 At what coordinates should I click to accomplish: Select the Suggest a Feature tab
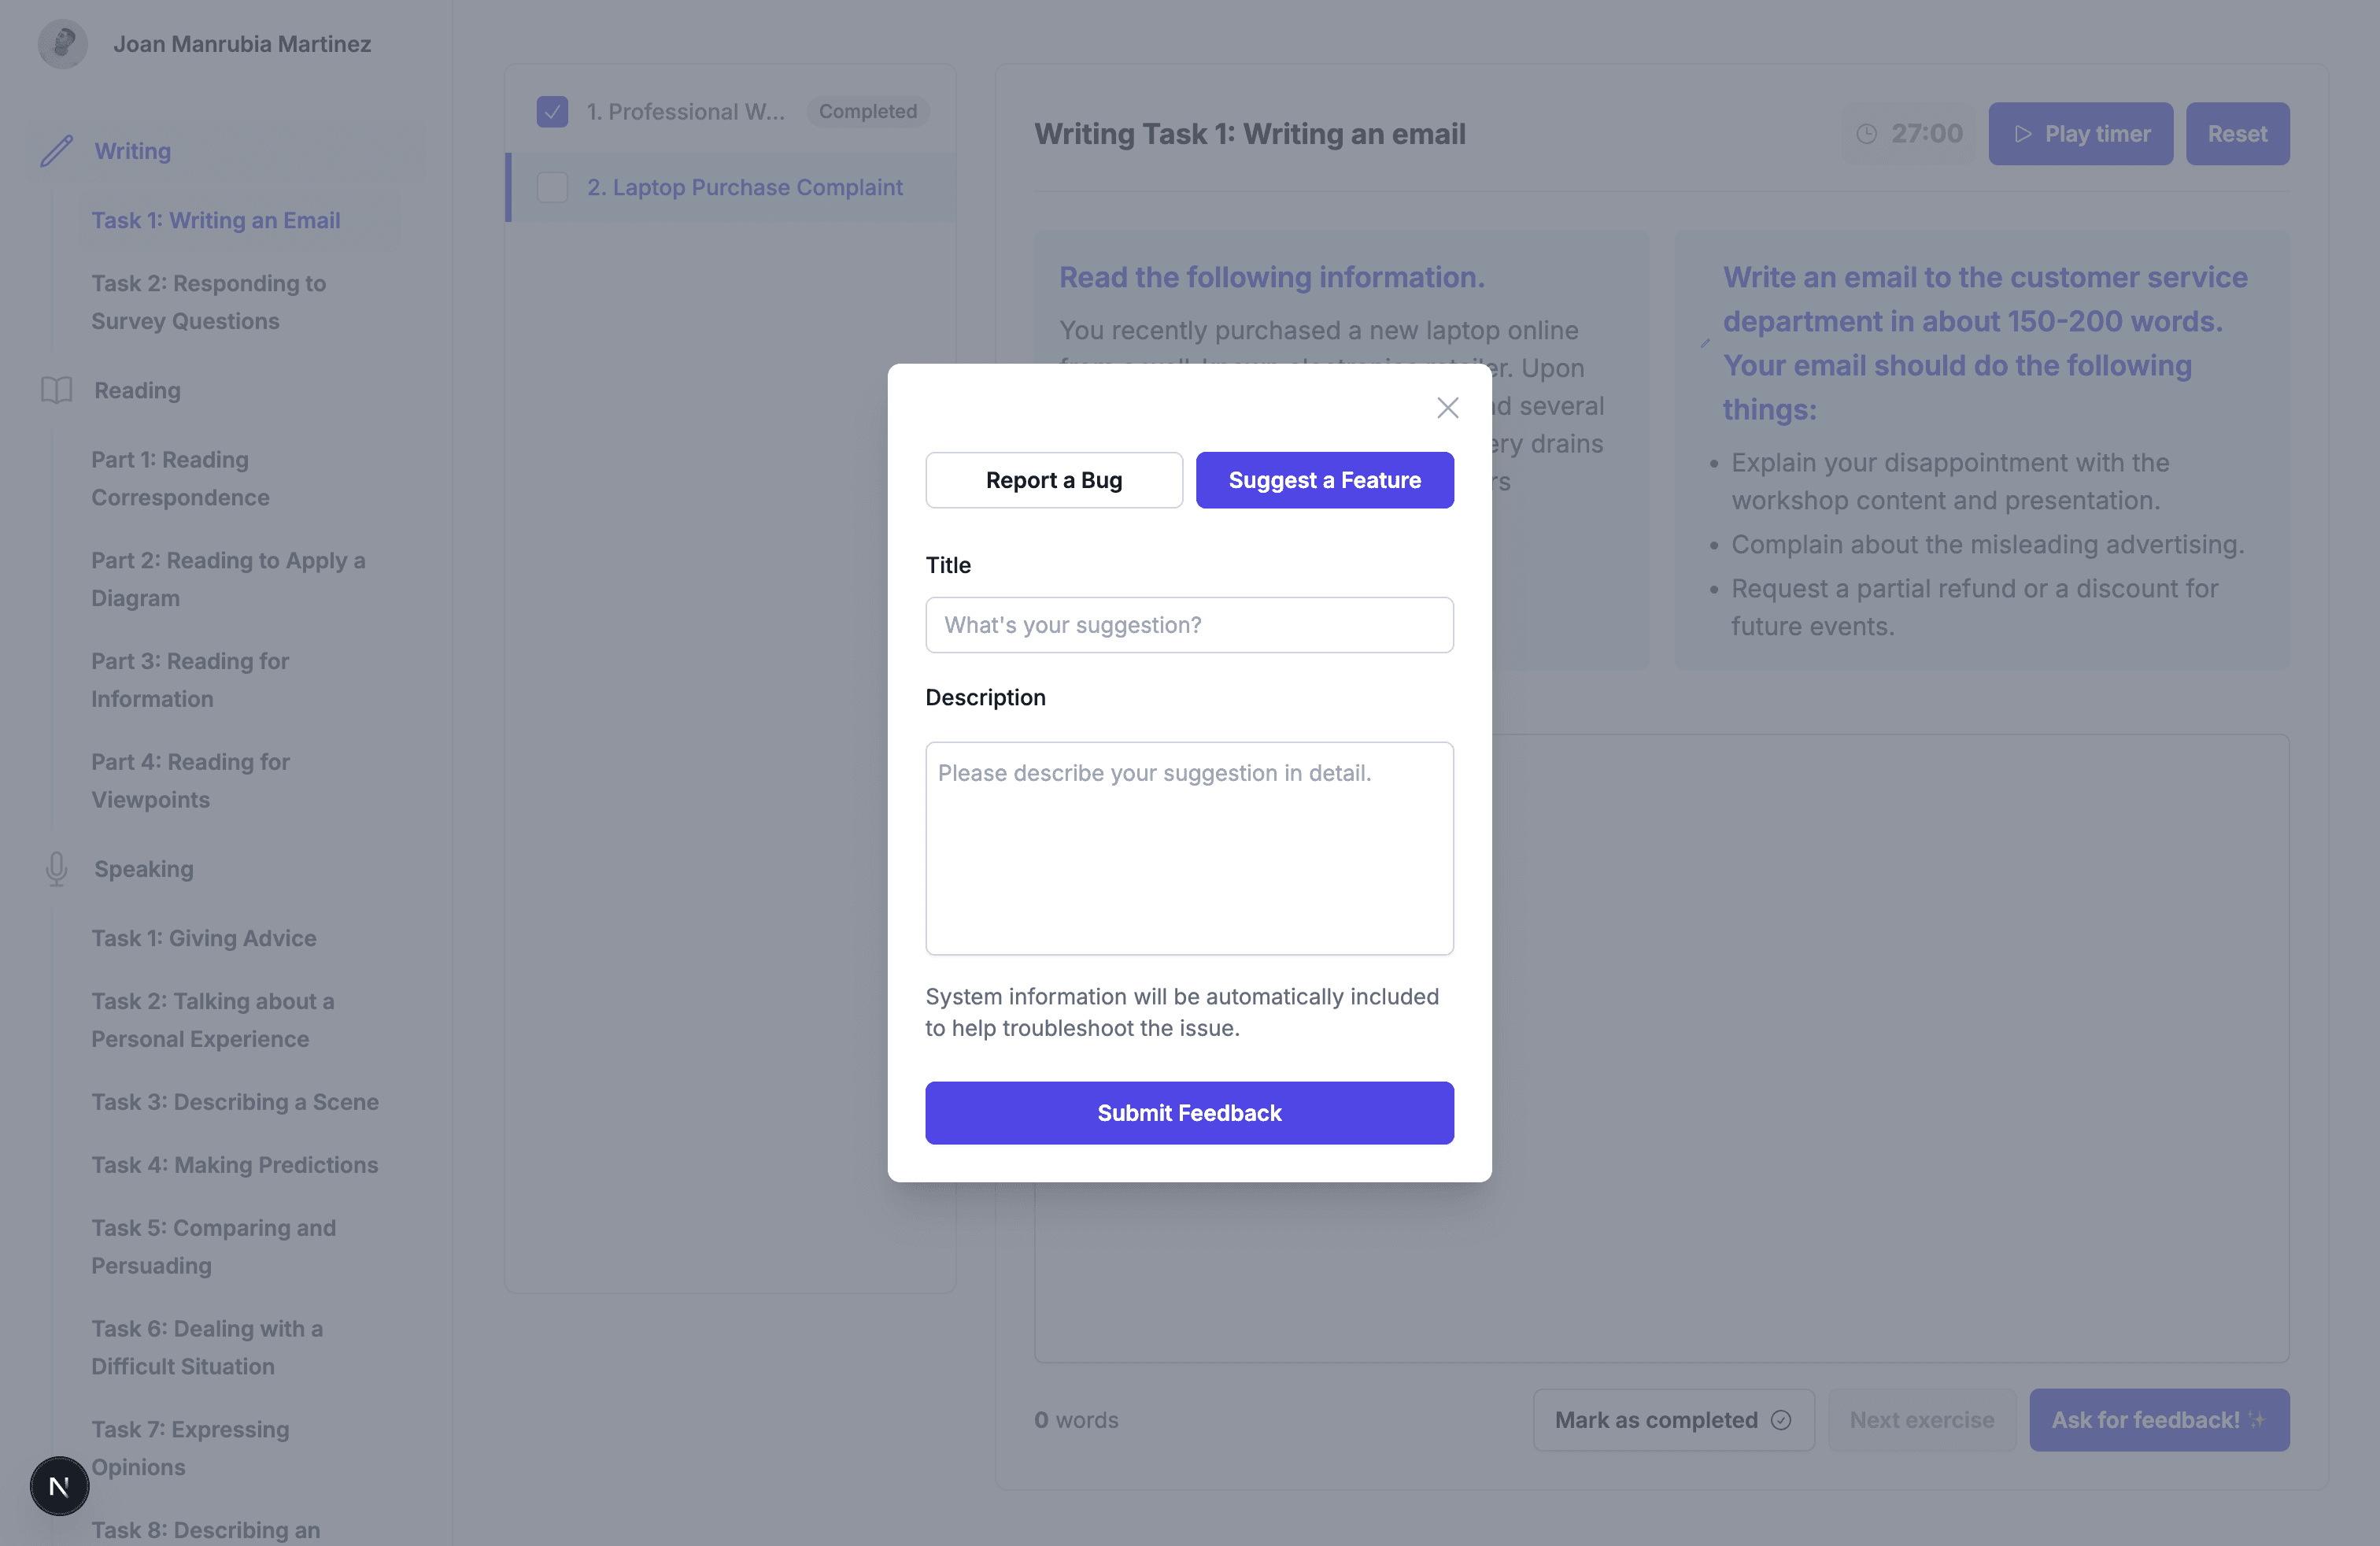point(1324,480)
